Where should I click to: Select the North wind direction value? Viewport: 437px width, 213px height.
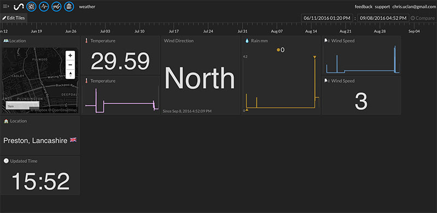[199, 78]
